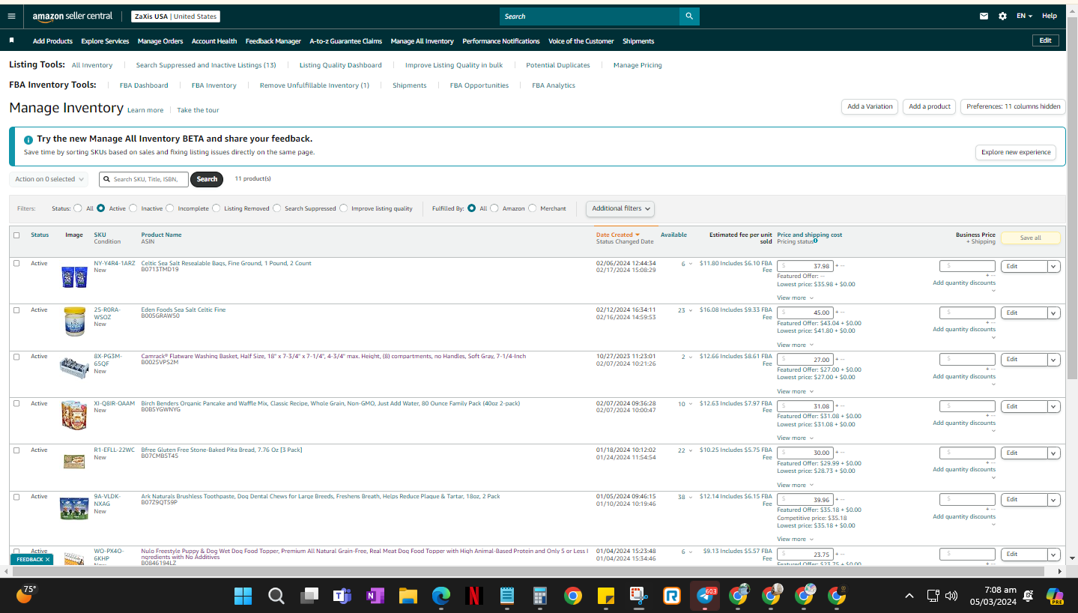Tick the select-all checkbox in the table header
The image size is (1078, 613).
coord(16,235)
